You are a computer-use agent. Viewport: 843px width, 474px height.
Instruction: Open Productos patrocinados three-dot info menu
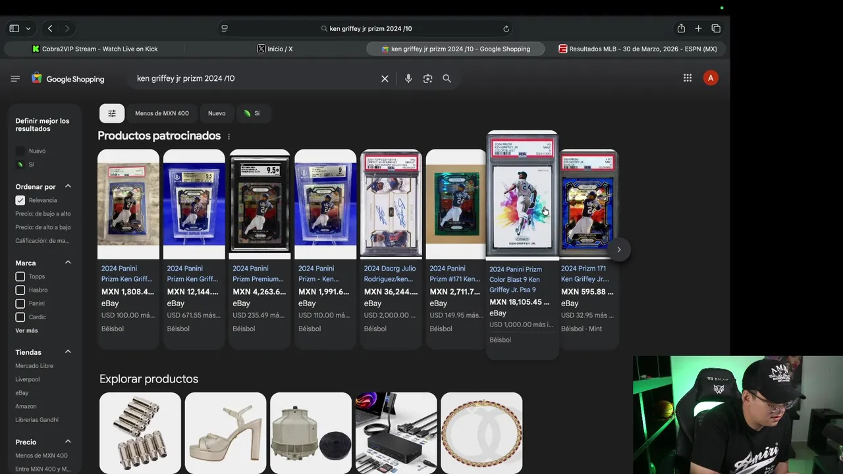tap(229, 136)
